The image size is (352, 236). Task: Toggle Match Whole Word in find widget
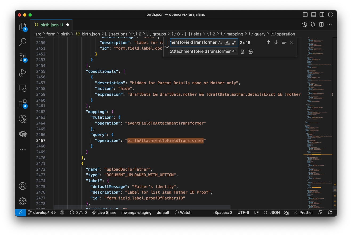click(227, 42)
